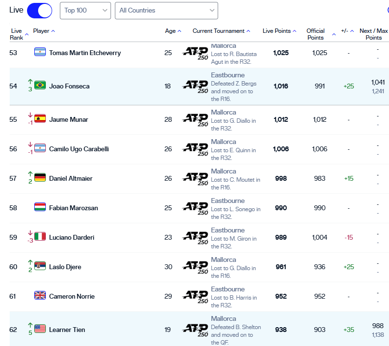Expand the All Countries dropdown
The height and width of the screenshot is (346, 389).
(166, 10)
